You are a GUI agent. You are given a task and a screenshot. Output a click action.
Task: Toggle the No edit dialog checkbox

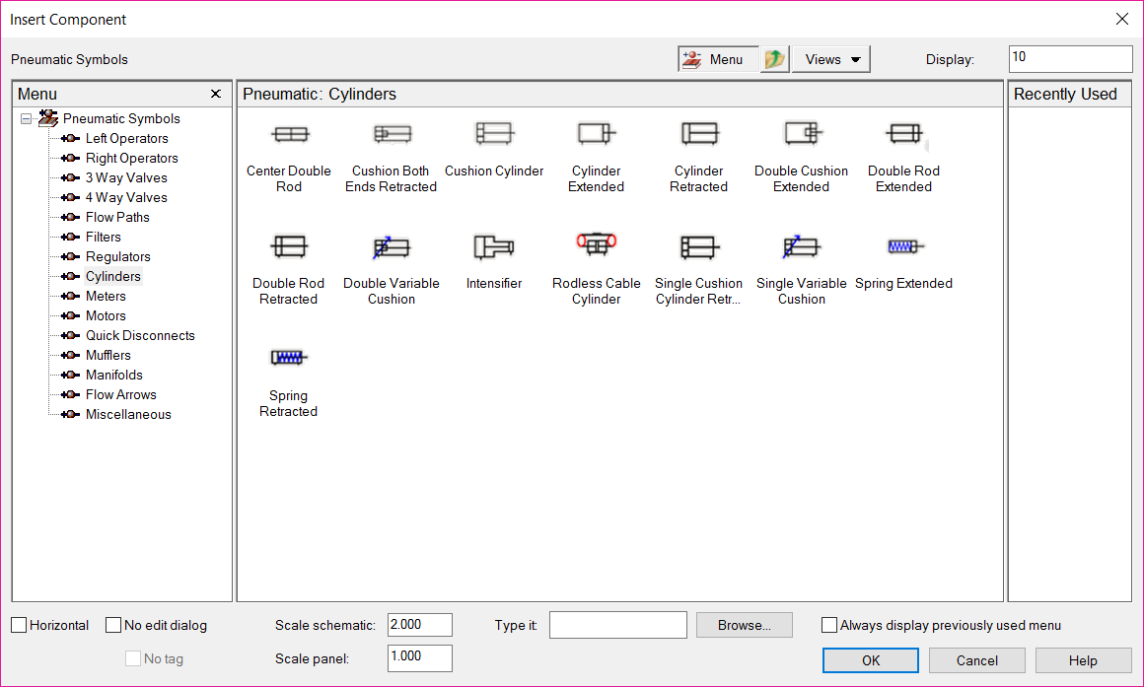[114, 625]
